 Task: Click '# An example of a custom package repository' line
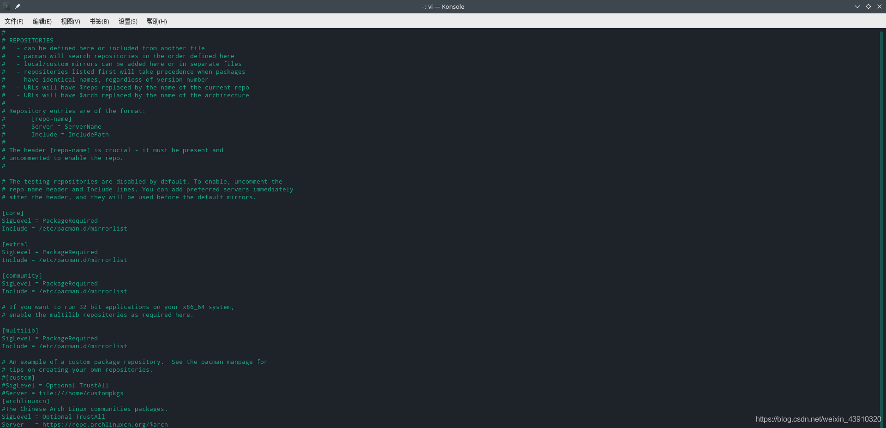click(135, 362)
